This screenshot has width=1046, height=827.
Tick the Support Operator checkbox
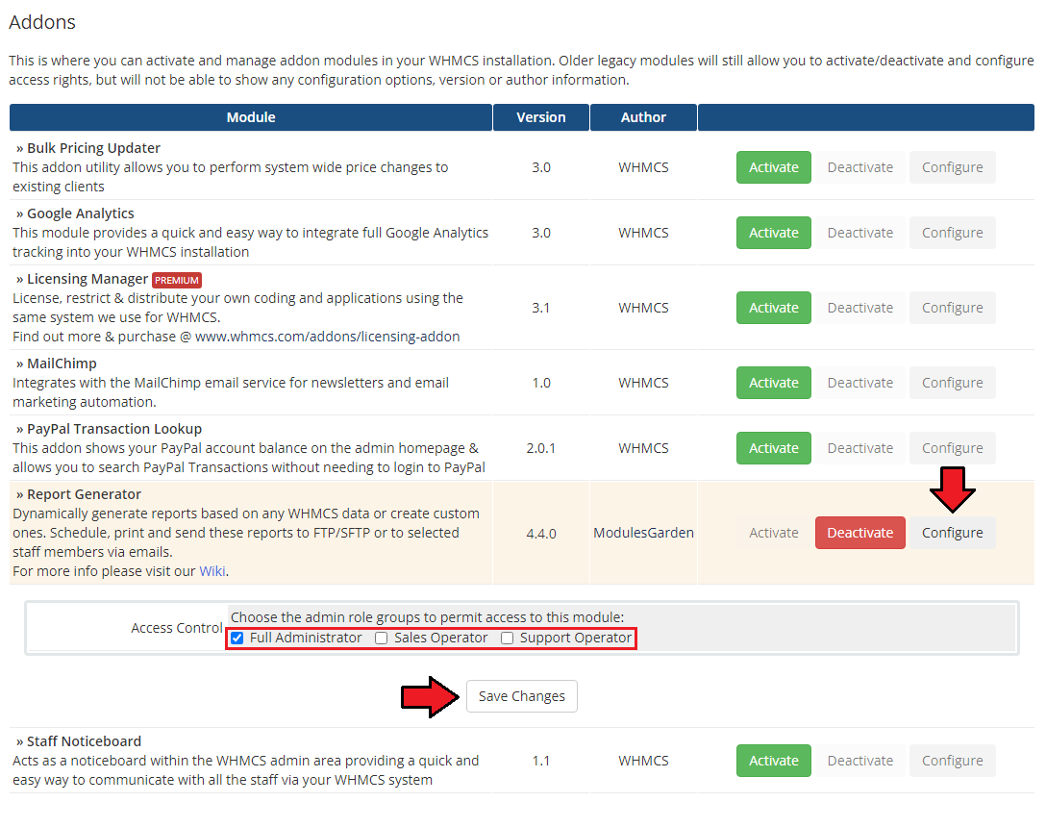[x=507, y=639]
